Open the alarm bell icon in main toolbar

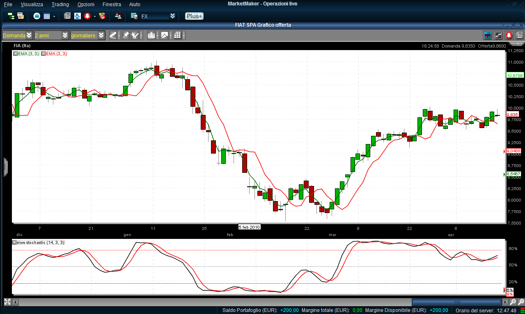[x=87, y=16]
